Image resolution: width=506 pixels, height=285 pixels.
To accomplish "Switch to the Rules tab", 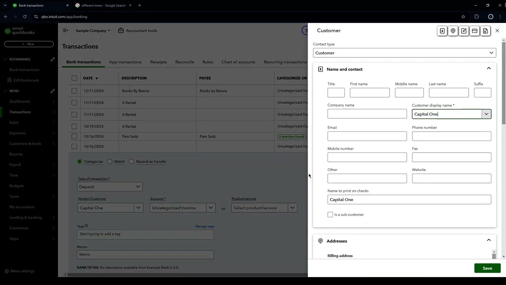I will pos(208,62).
